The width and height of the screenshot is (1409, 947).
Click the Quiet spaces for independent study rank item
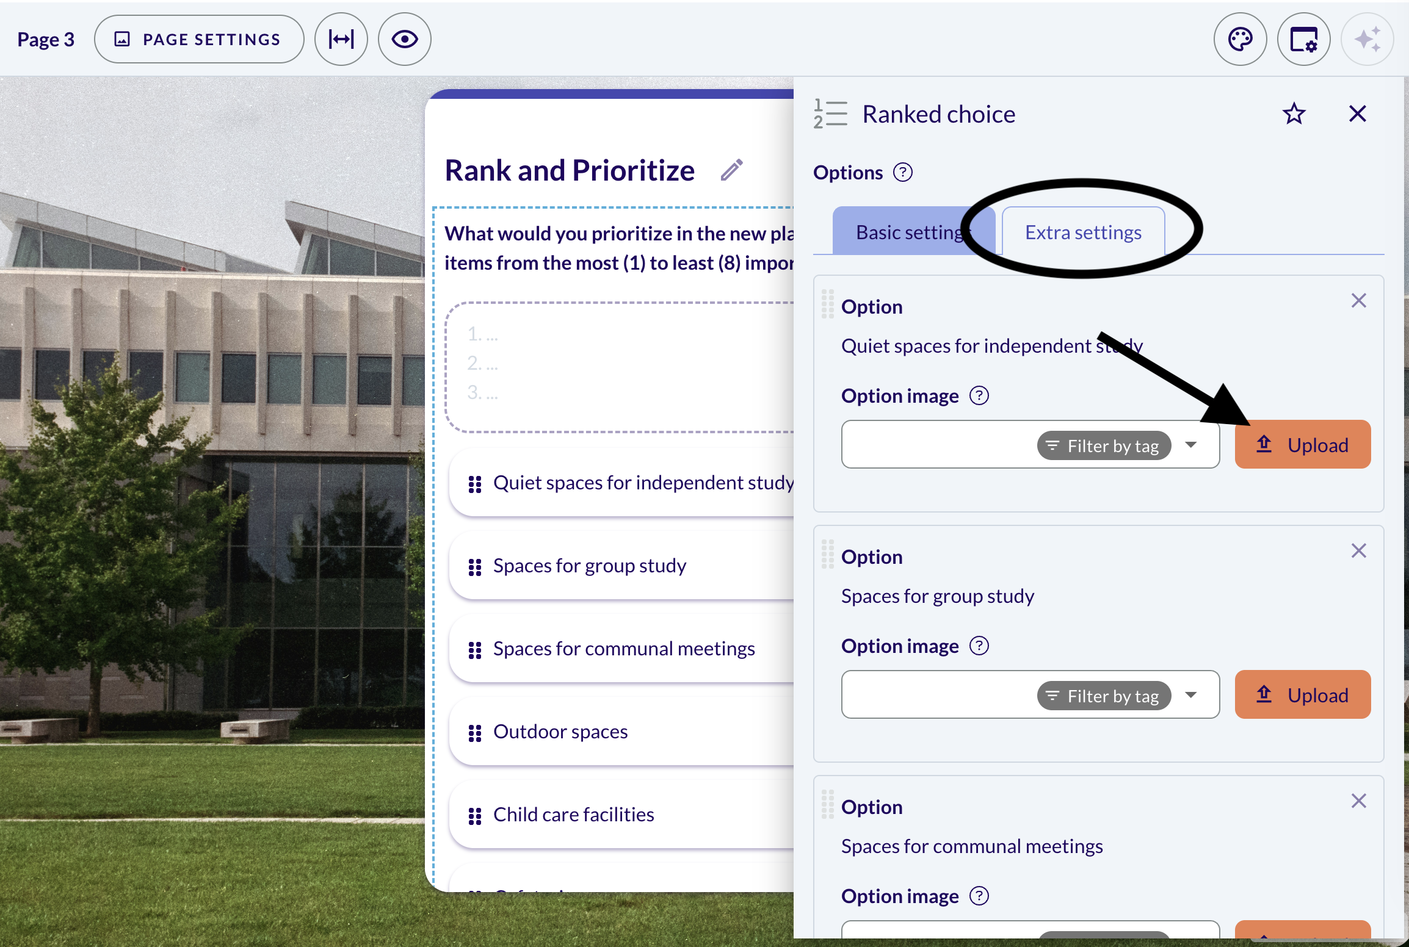(621, 483)
